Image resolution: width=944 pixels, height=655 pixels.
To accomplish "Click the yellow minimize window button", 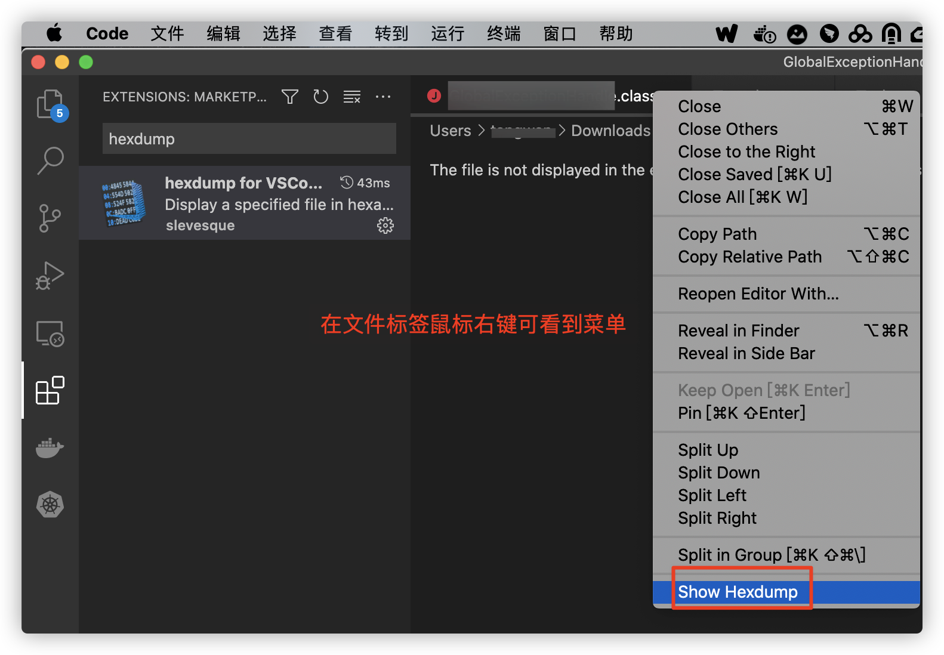I will tap(62, 62).
